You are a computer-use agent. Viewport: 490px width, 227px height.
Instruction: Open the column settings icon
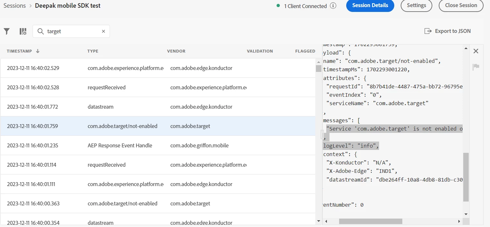click(23, 31)
